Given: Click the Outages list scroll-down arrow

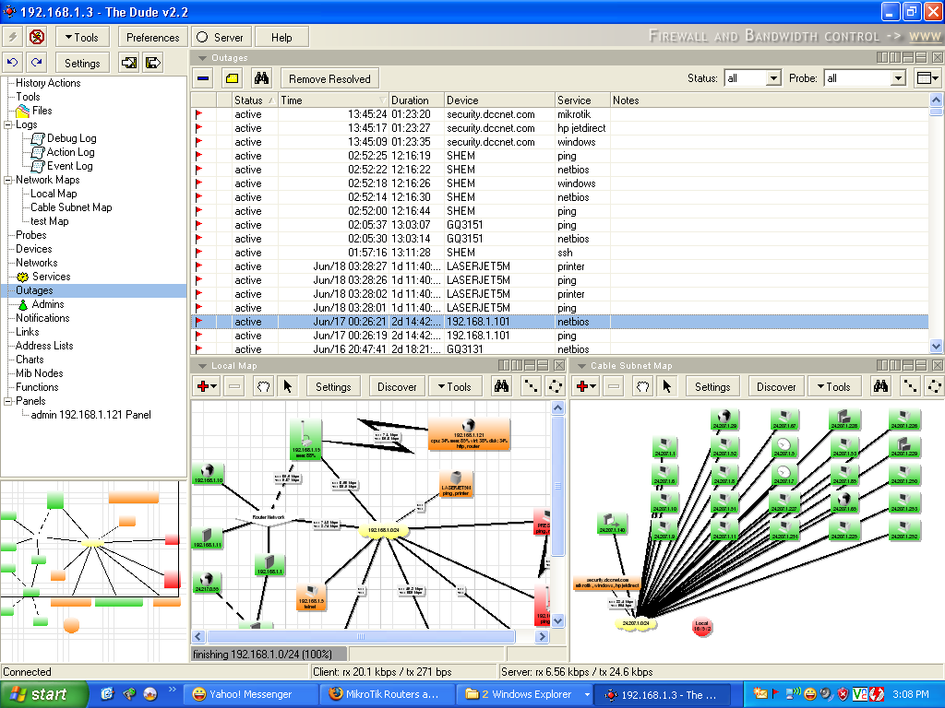Looking at the screenshot, I should pyautogui.click(x=936, y=347).
